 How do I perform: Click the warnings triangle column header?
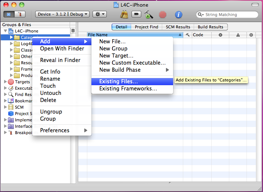click(x=238, y=35)
